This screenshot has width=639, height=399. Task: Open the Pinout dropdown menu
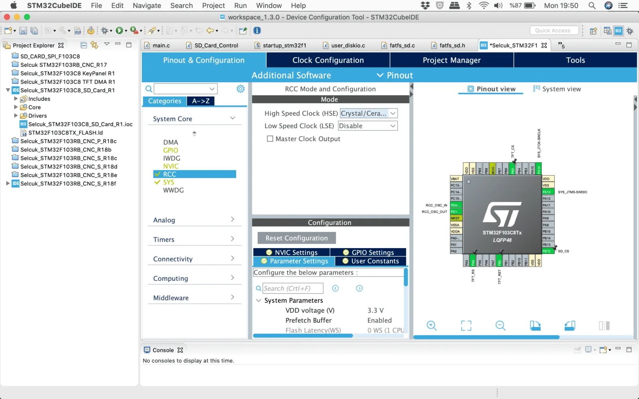point(395,75)
